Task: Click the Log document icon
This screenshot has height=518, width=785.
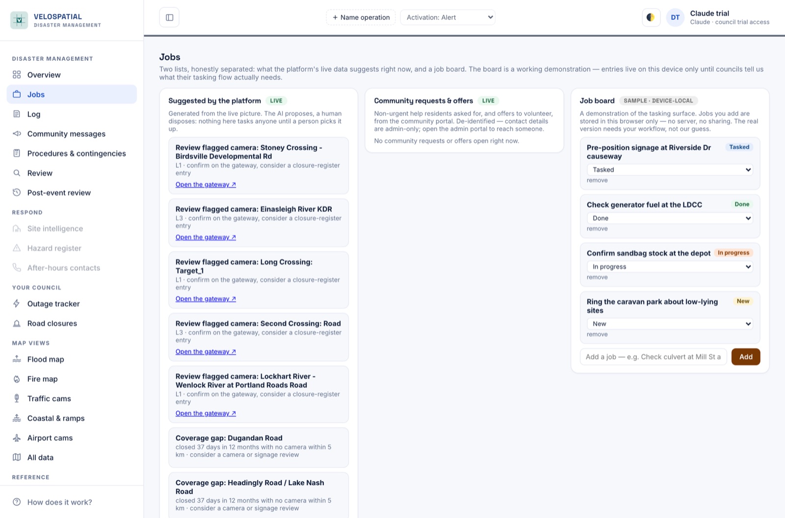Action: pos(17,114)
